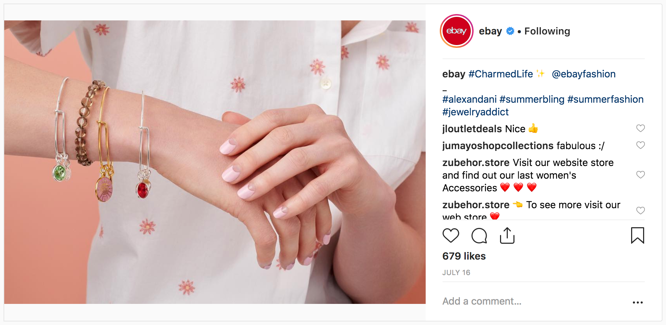The height and width of the screenshot is (325, 666).
Task: Like the jumayoshopcollections comment
Action: [x=641, y=145]
